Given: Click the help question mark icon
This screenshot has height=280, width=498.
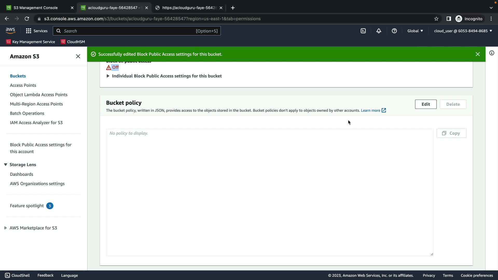Looking at the screenshot, I should tap(394, 31).
